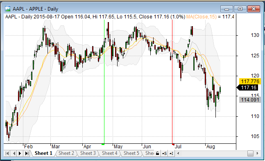The height and width of the screenshot is (161, 265).
Task: Click the red range end marker line
Action: 172,82
